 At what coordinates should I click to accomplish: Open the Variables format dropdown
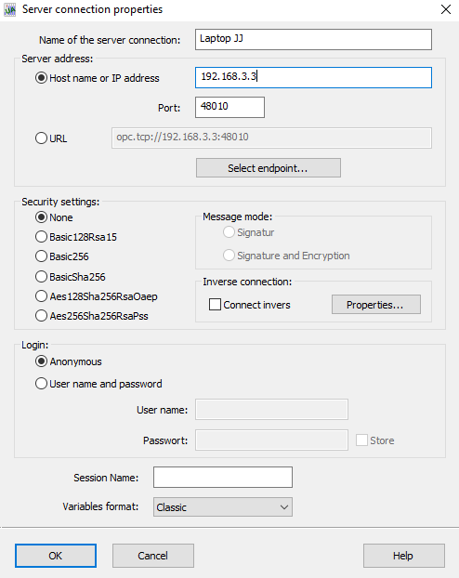point(223,506)
